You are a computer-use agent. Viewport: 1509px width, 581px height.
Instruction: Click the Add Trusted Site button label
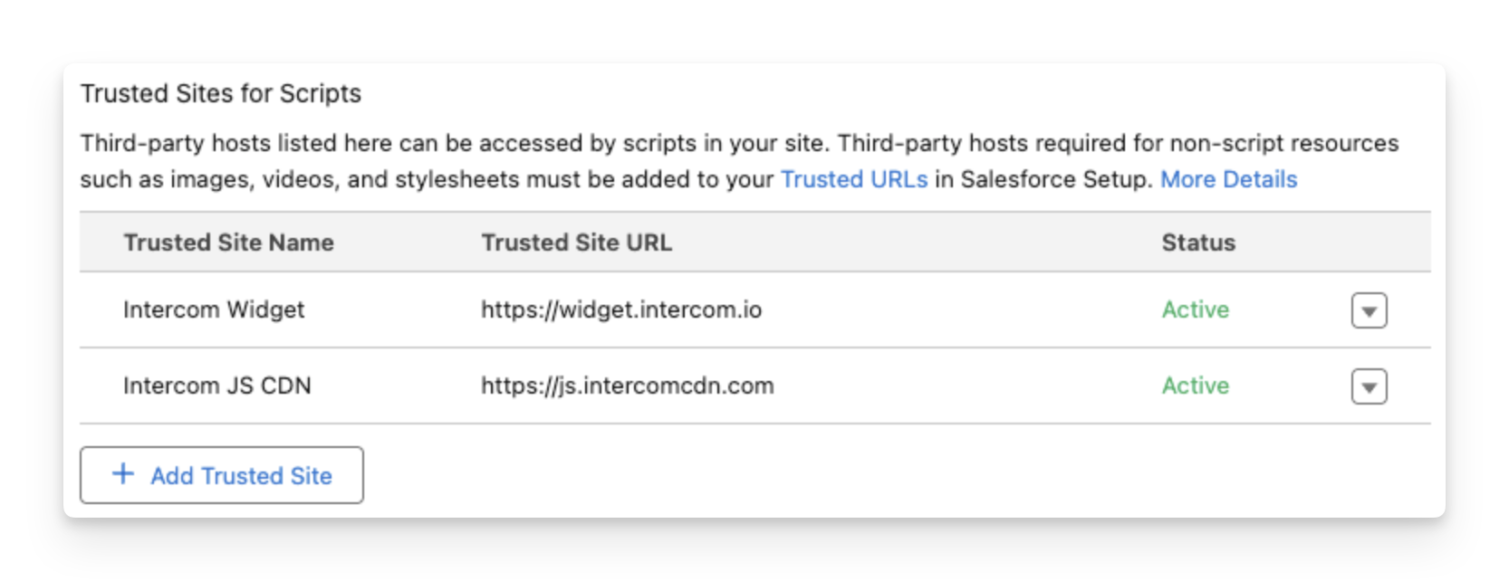241,476
